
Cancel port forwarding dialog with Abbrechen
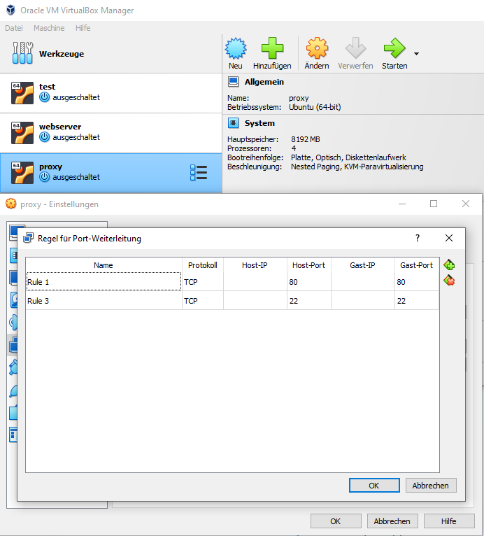tap(431, 486)
